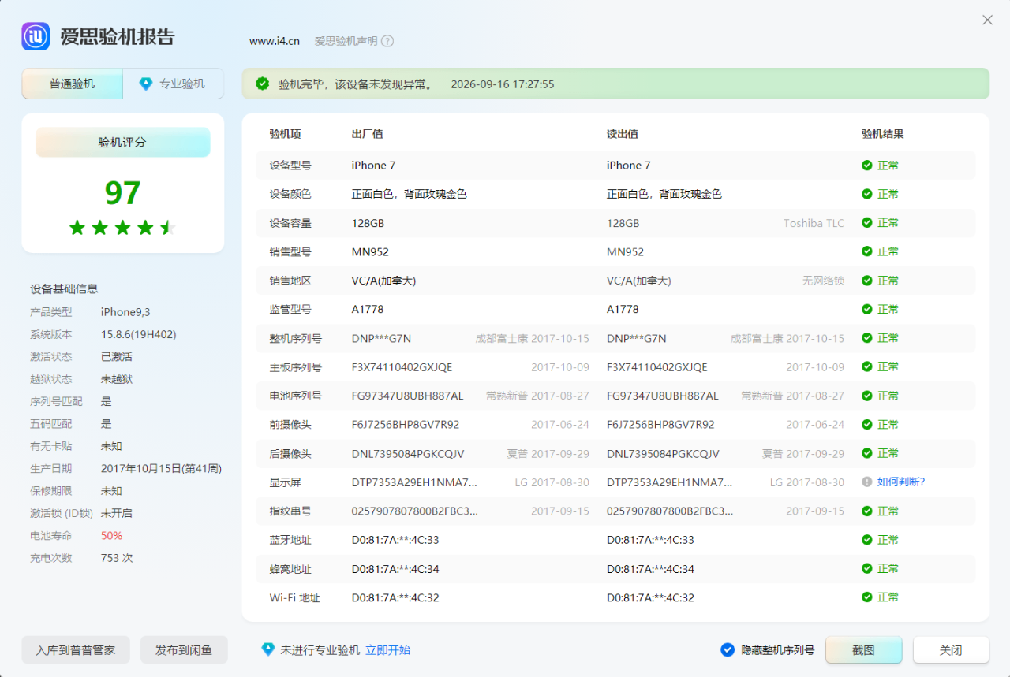Click green check icon in 销售型号 row
The height and width of the screenshot is (677, 1010).
[x=866, y=251]
